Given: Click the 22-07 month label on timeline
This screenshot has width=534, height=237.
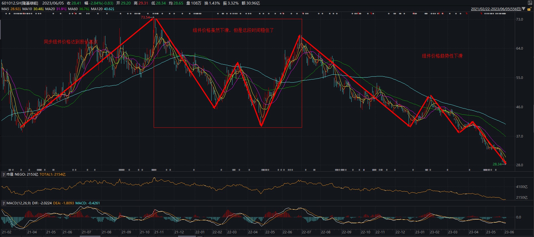Looking at the screenshot, I should (x=306, y=232).
